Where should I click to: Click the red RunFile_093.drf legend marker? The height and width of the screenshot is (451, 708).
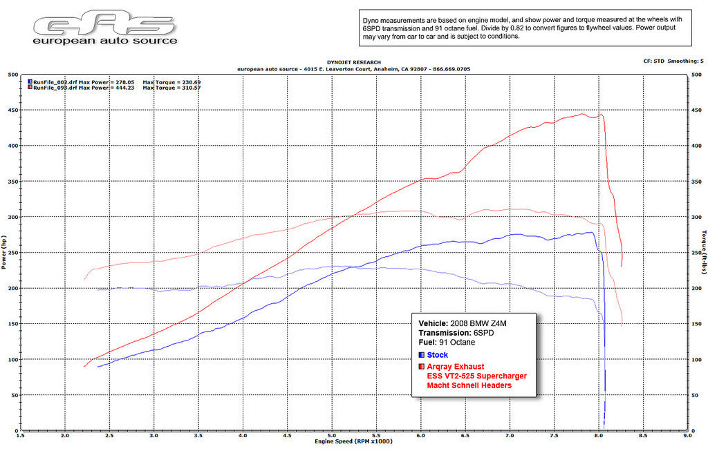pyautogui.click(x=30, y=88)
